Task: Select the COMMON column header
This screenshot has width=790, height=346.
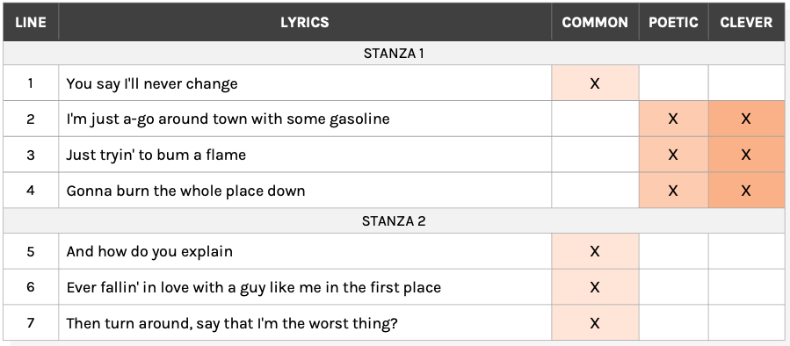Action: [595, 22]
